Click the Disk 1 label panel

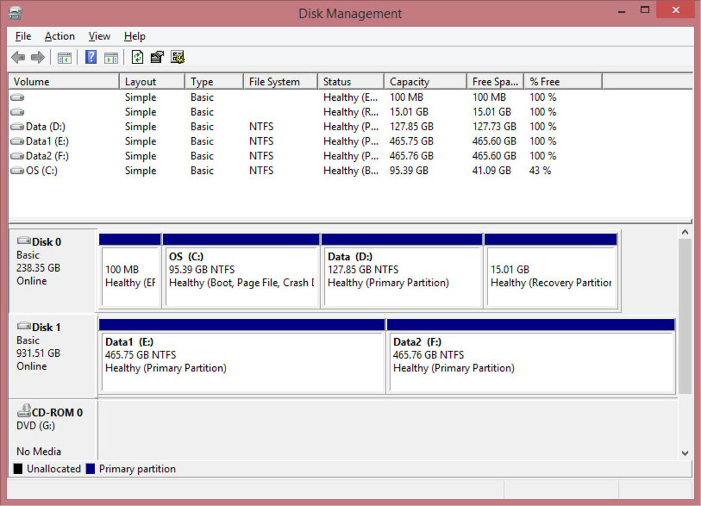(53, 356)
